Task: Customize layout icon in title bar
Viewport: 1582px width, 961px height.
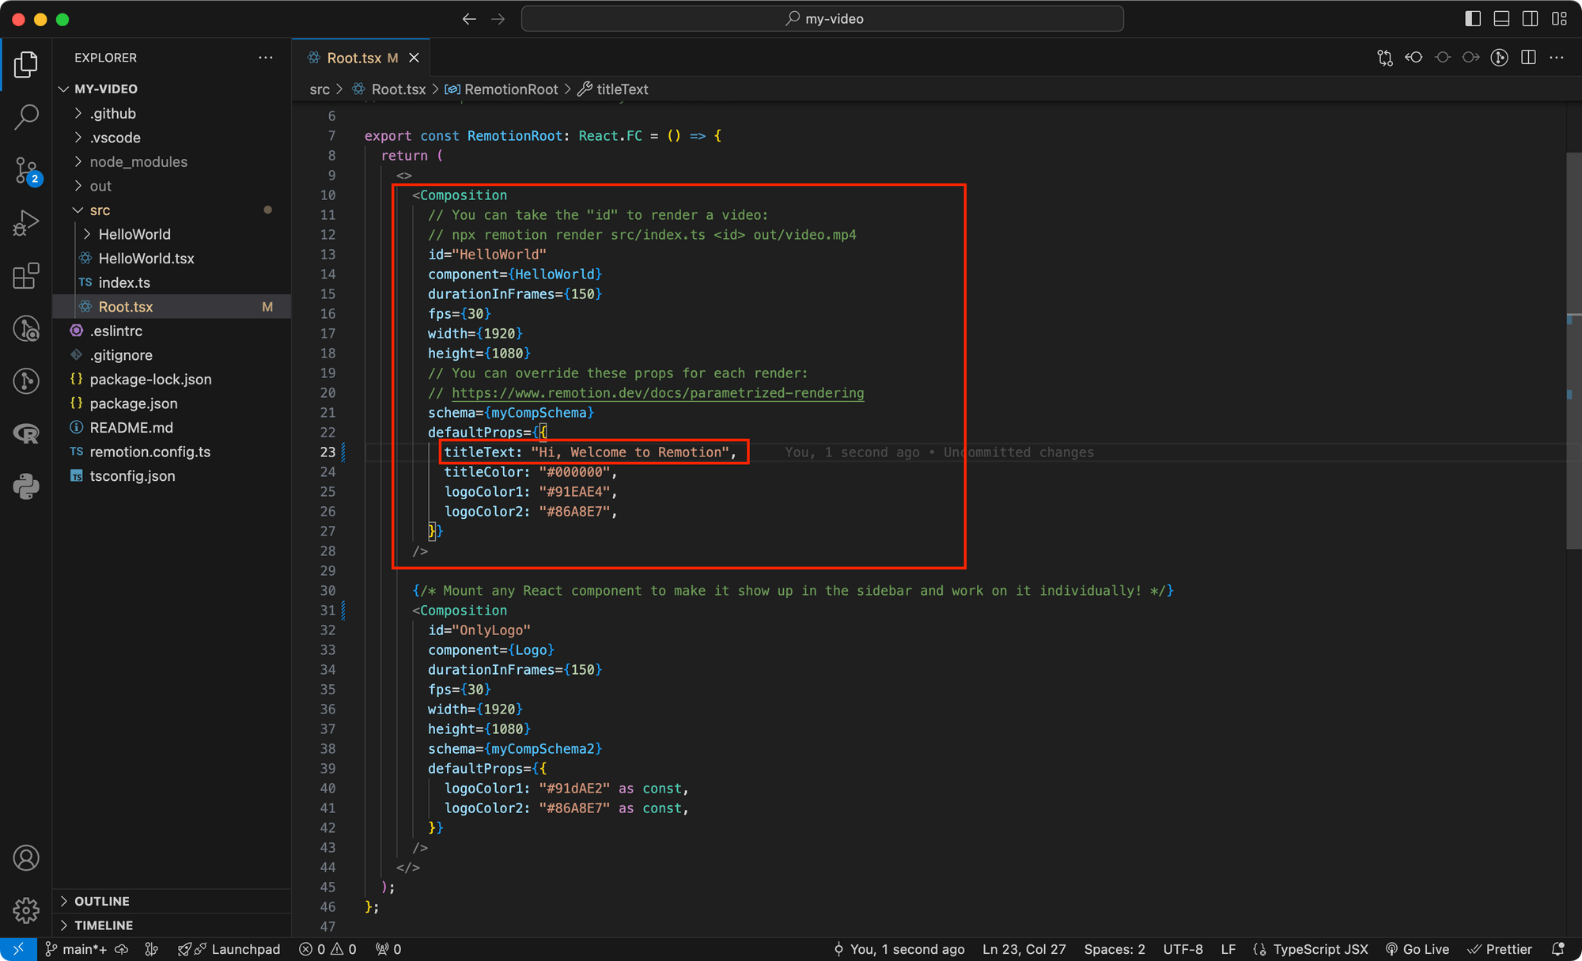Action: coord(1559,19)
